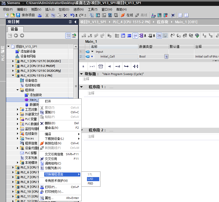Collapse the Input section in the interface table
Viewport: 219px width, 202px height.
[x=92, y=52]
